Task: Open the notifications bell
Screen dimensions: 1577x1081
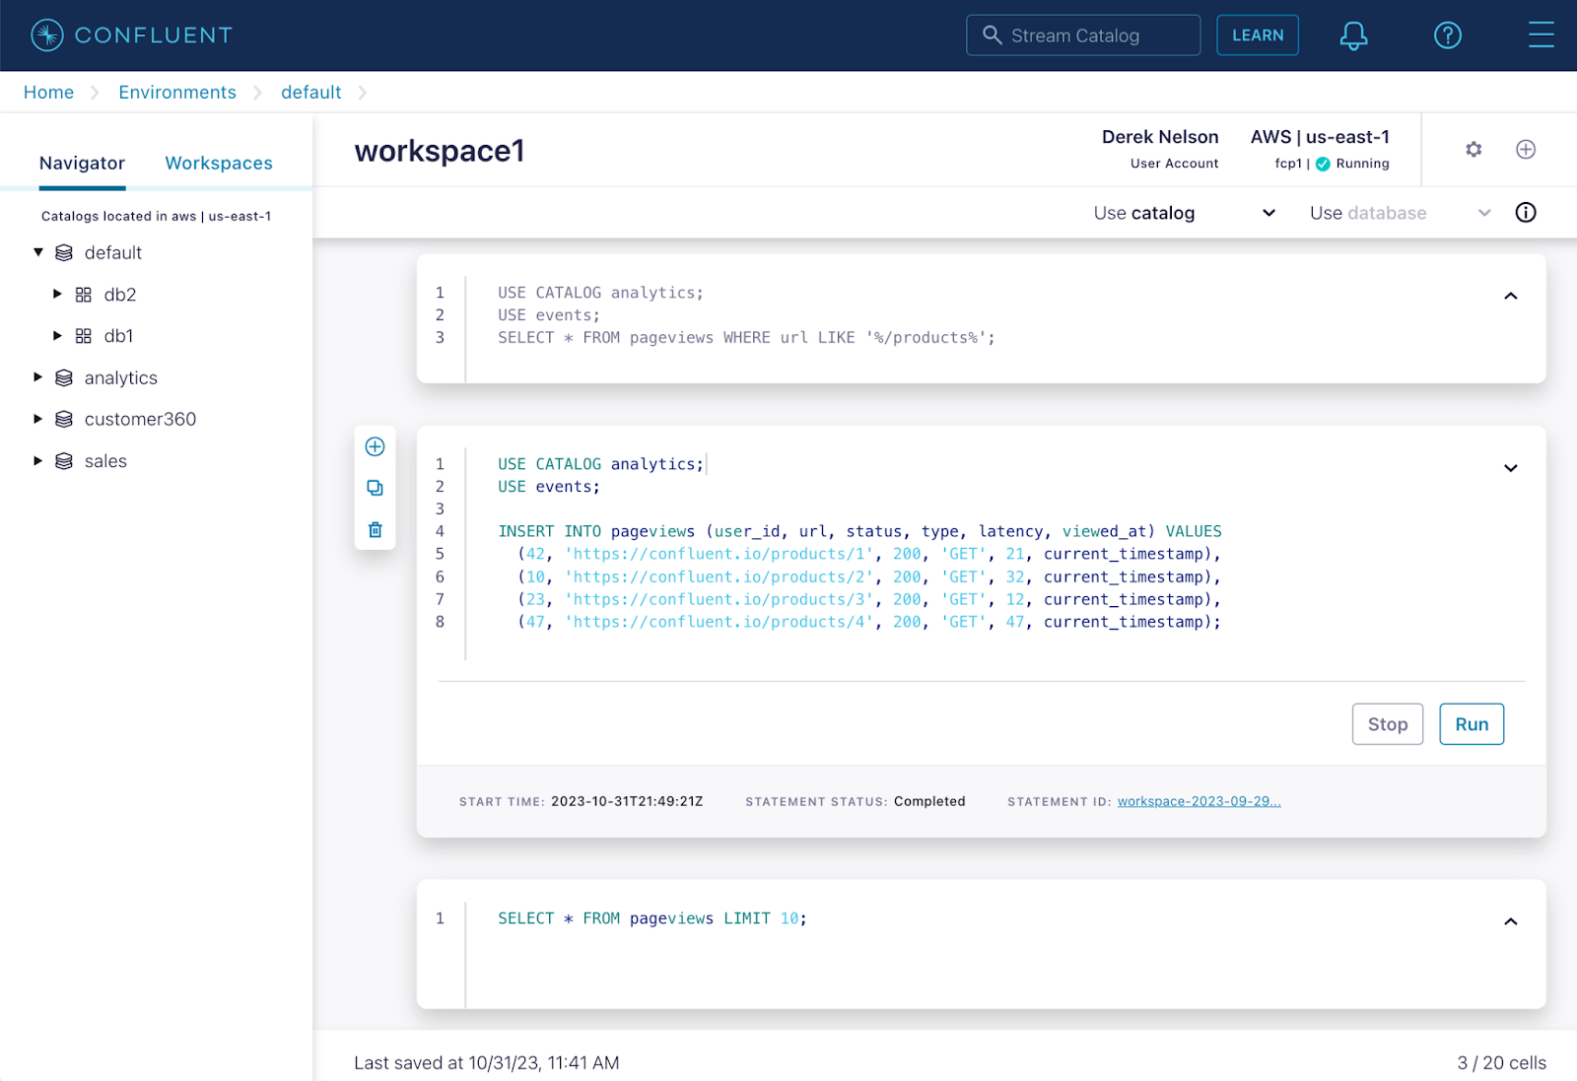Action: pos(1353,35)
